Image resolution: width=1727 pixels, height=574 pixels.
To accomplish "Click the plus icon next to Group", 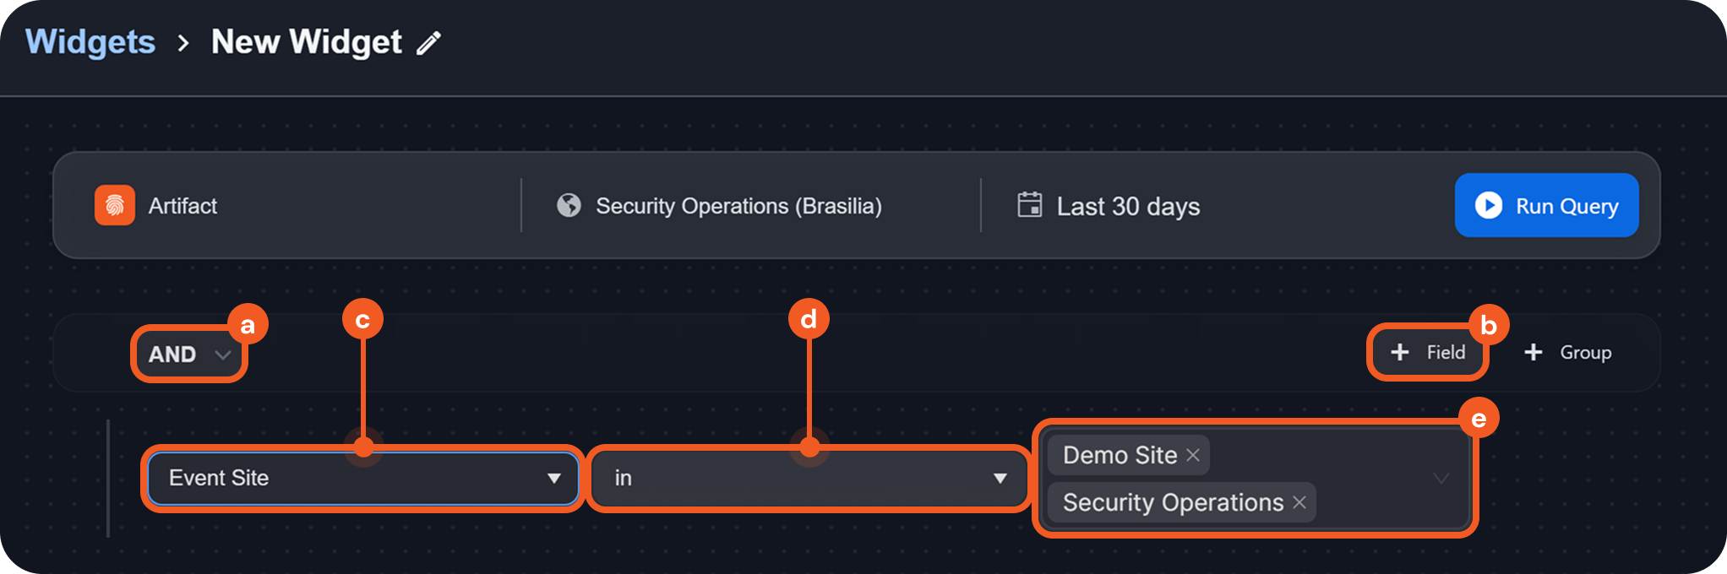I will point(1534,352).
